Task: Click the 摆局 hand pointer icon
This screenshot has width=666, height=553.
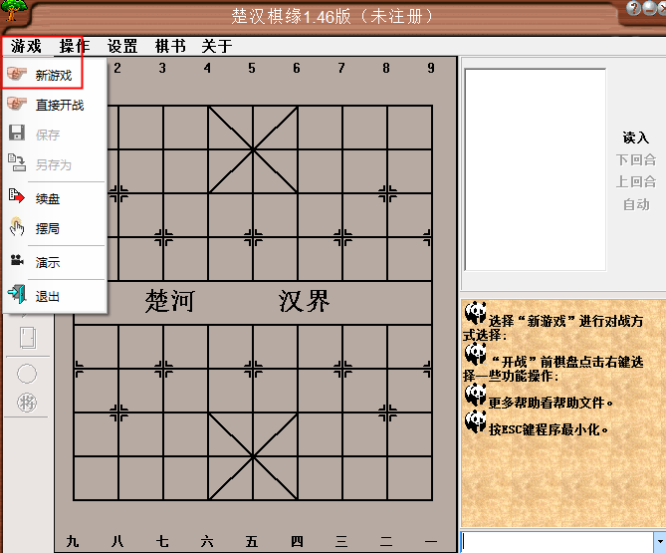Action: click(x=17, y=226)
